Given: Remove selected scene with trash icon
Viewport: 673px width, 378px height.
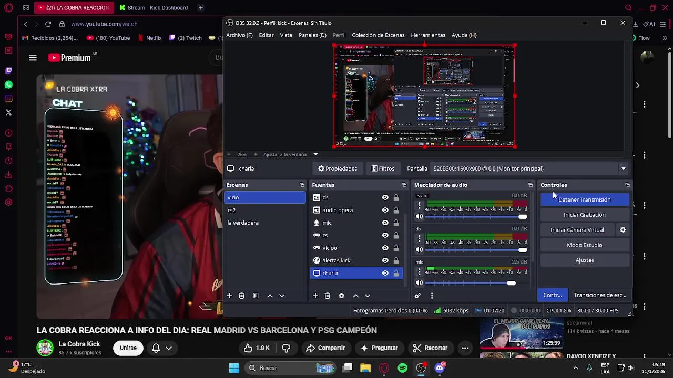Looking at the screenshot, I should click(241, 296).
